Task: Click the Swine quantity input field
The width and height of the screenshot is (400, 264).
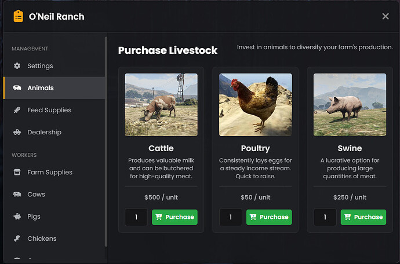Action: click(x=325, y=217)
